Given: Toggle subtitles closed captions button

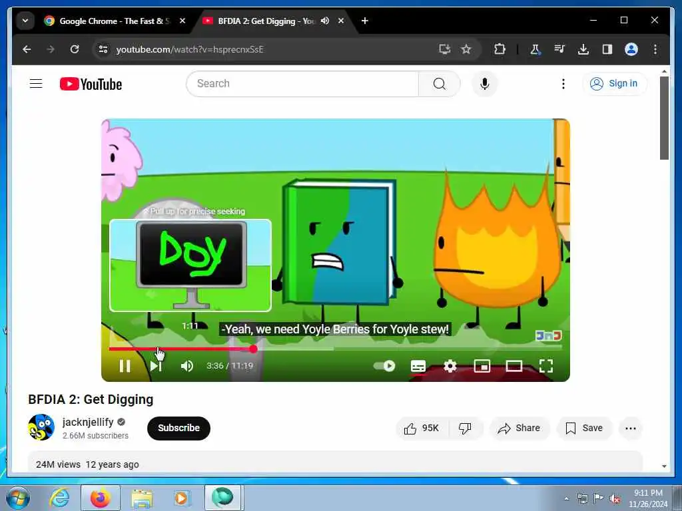Looking at the screenshot, I should [418, 367].
